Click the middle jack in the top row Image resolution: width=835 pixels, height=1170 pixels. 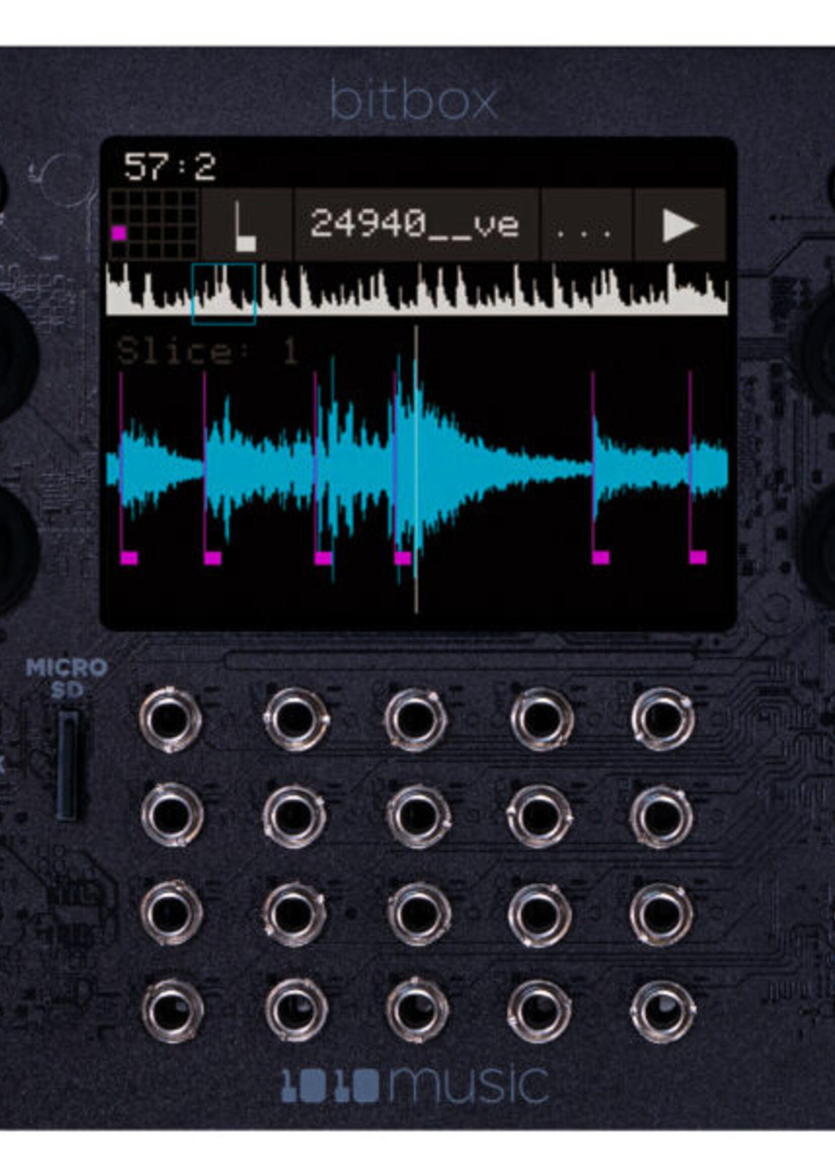pyautogui.click(x=415, y=719)
